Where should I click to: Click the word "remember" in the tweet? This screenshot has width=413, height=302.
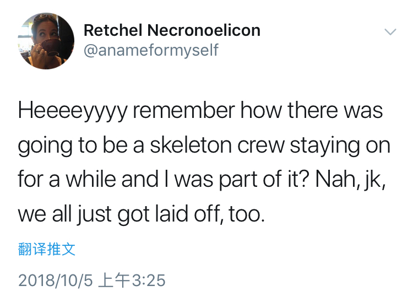[x=181, y=111]
